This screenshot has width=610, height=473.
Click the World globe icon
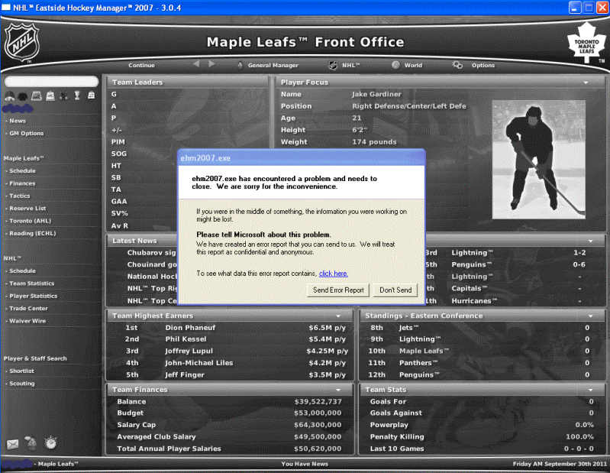click(x=395, y=65)
